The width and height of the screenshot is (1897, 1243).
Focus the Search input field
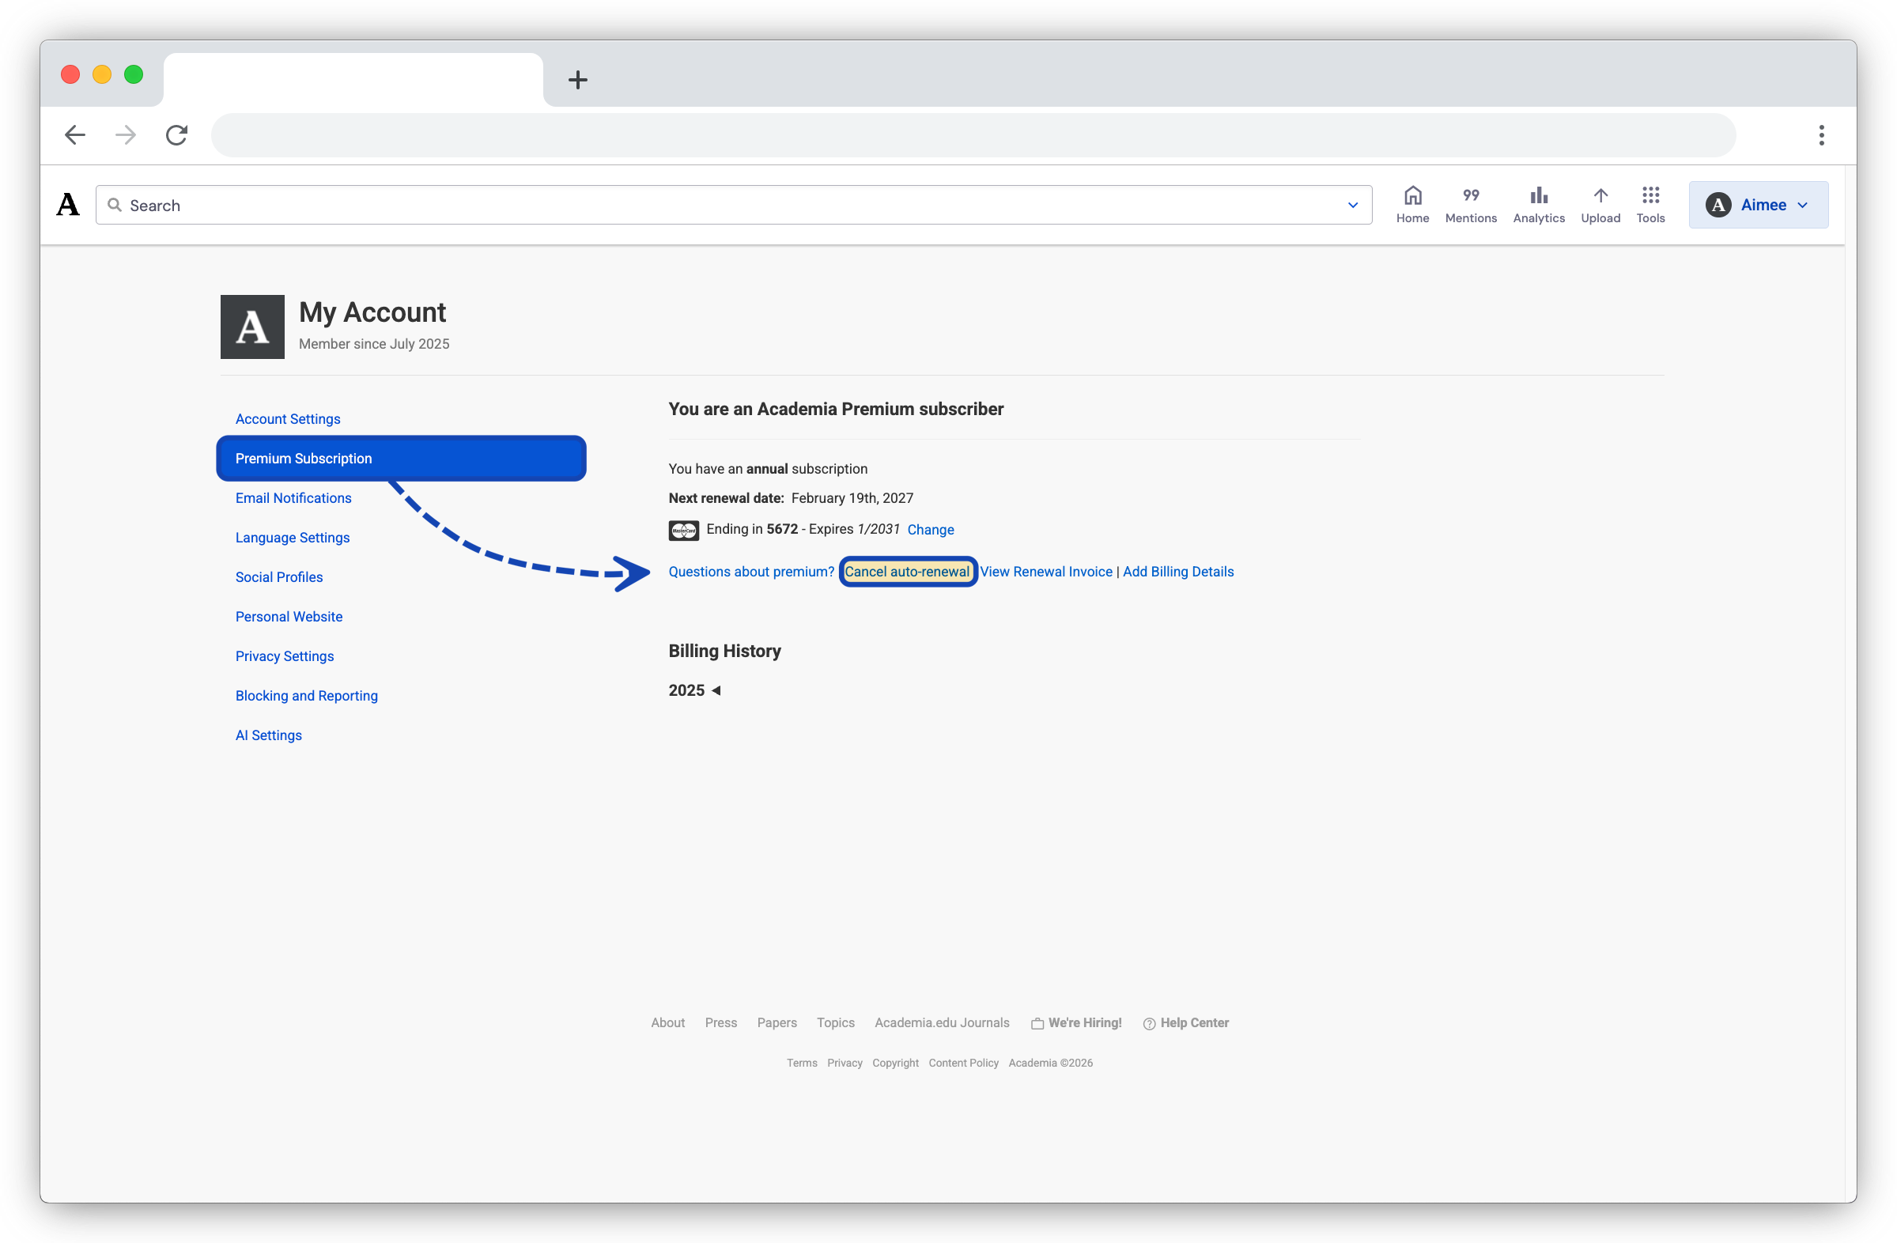pos(733,205)
